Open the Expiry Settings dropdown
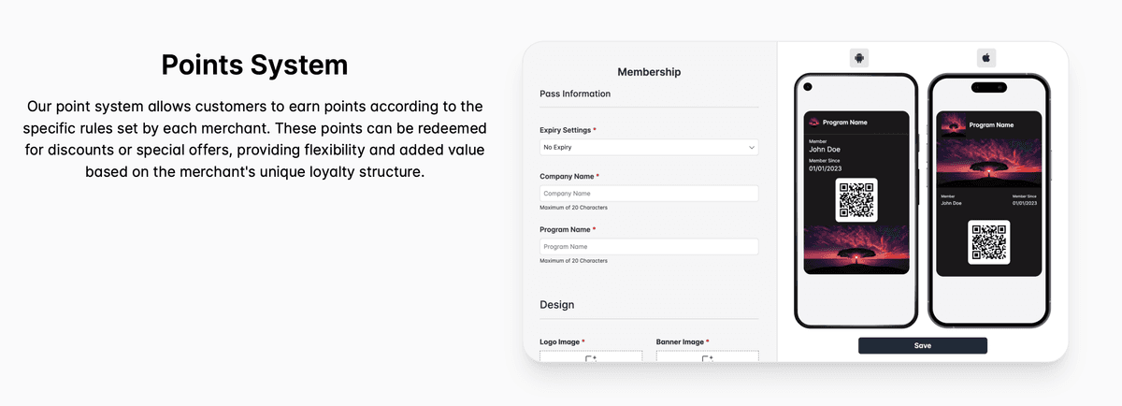 [x=649, y=147]
